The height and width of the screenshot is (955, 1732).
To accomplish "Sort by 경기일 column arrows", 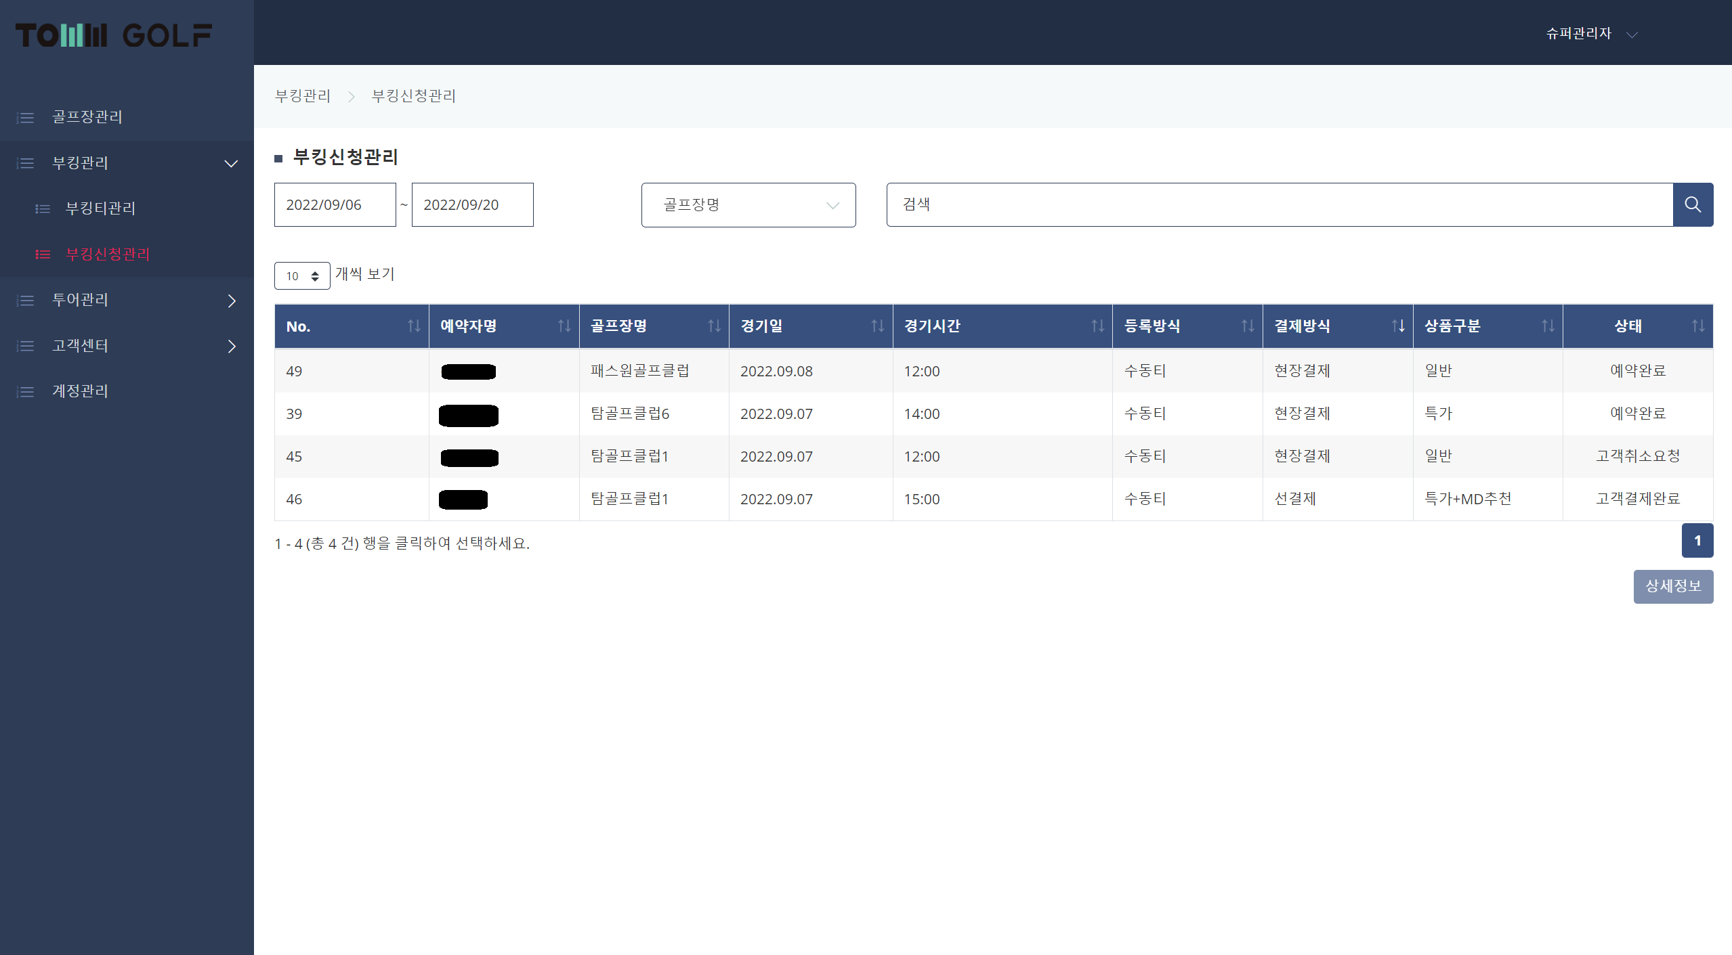I will coord(877,326).
